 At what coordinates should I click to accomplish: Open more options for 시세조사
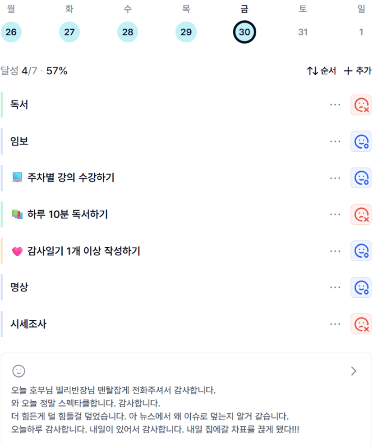[x=335, y=324]
